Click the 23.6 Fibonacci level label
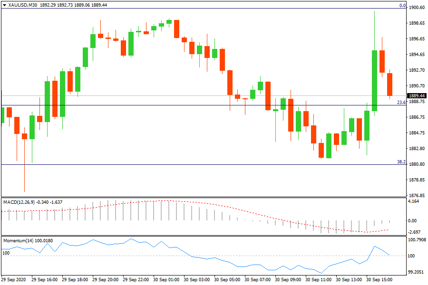 coord(401,102)
